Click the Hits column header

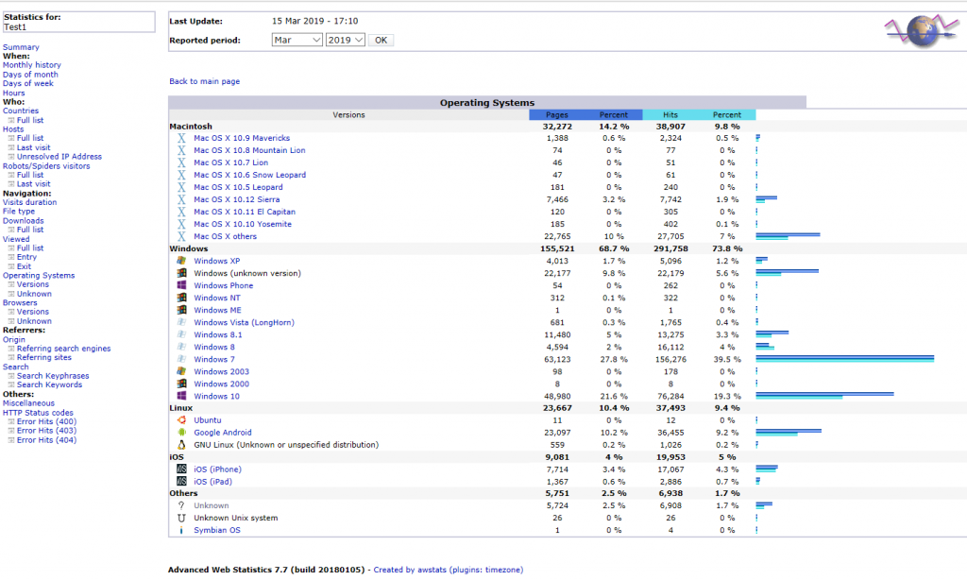click(x=670, y=114)
